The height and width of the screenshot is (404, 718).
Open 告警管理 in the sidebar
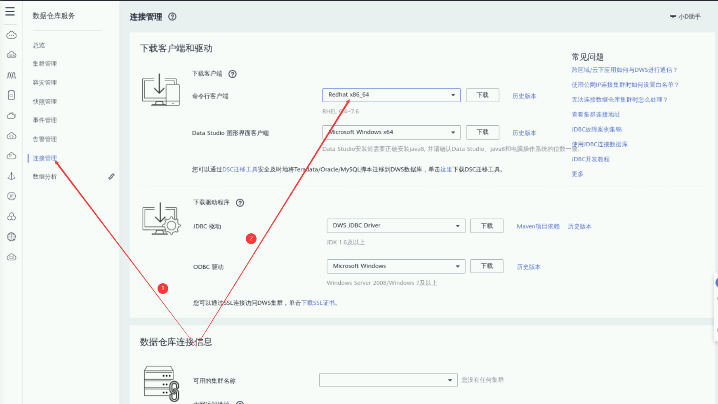tap(45, 139)
